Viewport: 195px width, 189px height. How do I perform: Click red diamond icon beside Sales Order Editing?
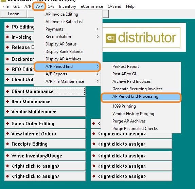pos(7,124)
